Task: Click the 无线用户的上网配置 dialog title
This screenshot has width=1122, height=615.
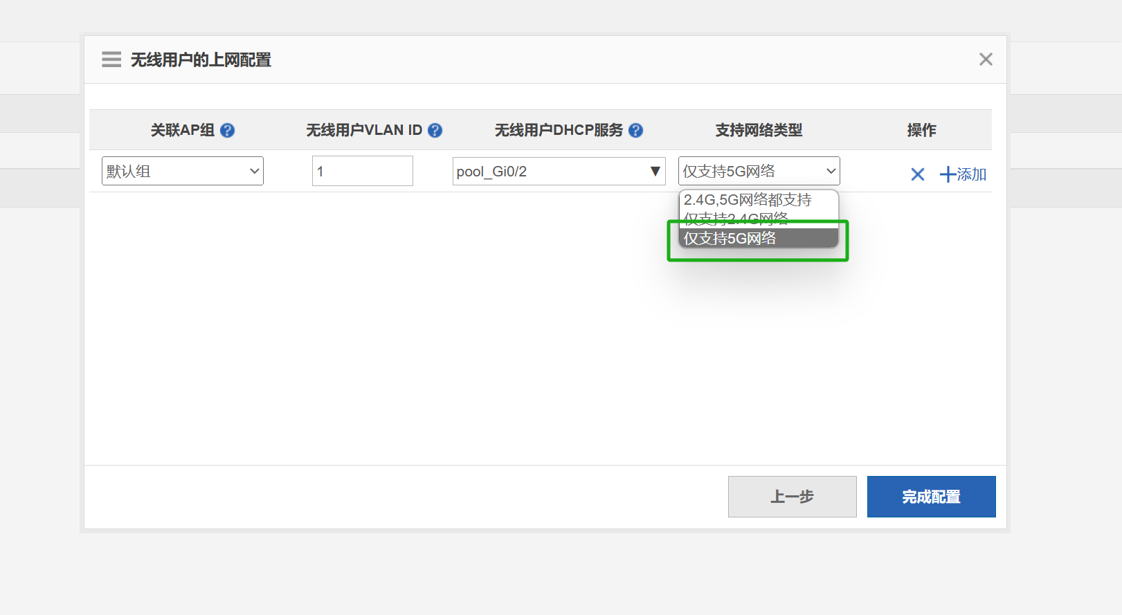Action: 201,60
